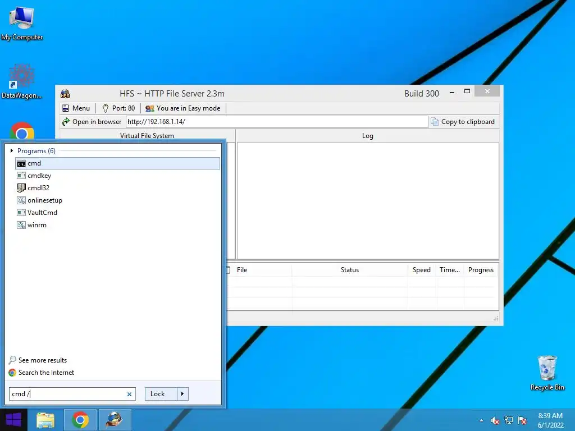Open Chrome from the taskbar
Image resolution: width=575 pixels, height=431 pixels.
pyautogui.click(x=80, y=420)
